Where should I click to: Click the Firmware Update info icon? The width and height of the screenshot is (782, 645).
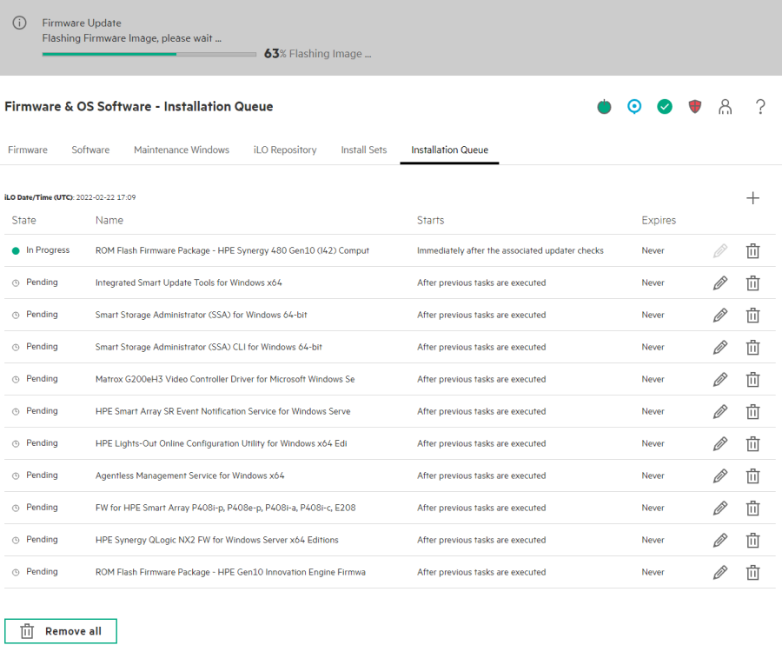click(19, 23)
